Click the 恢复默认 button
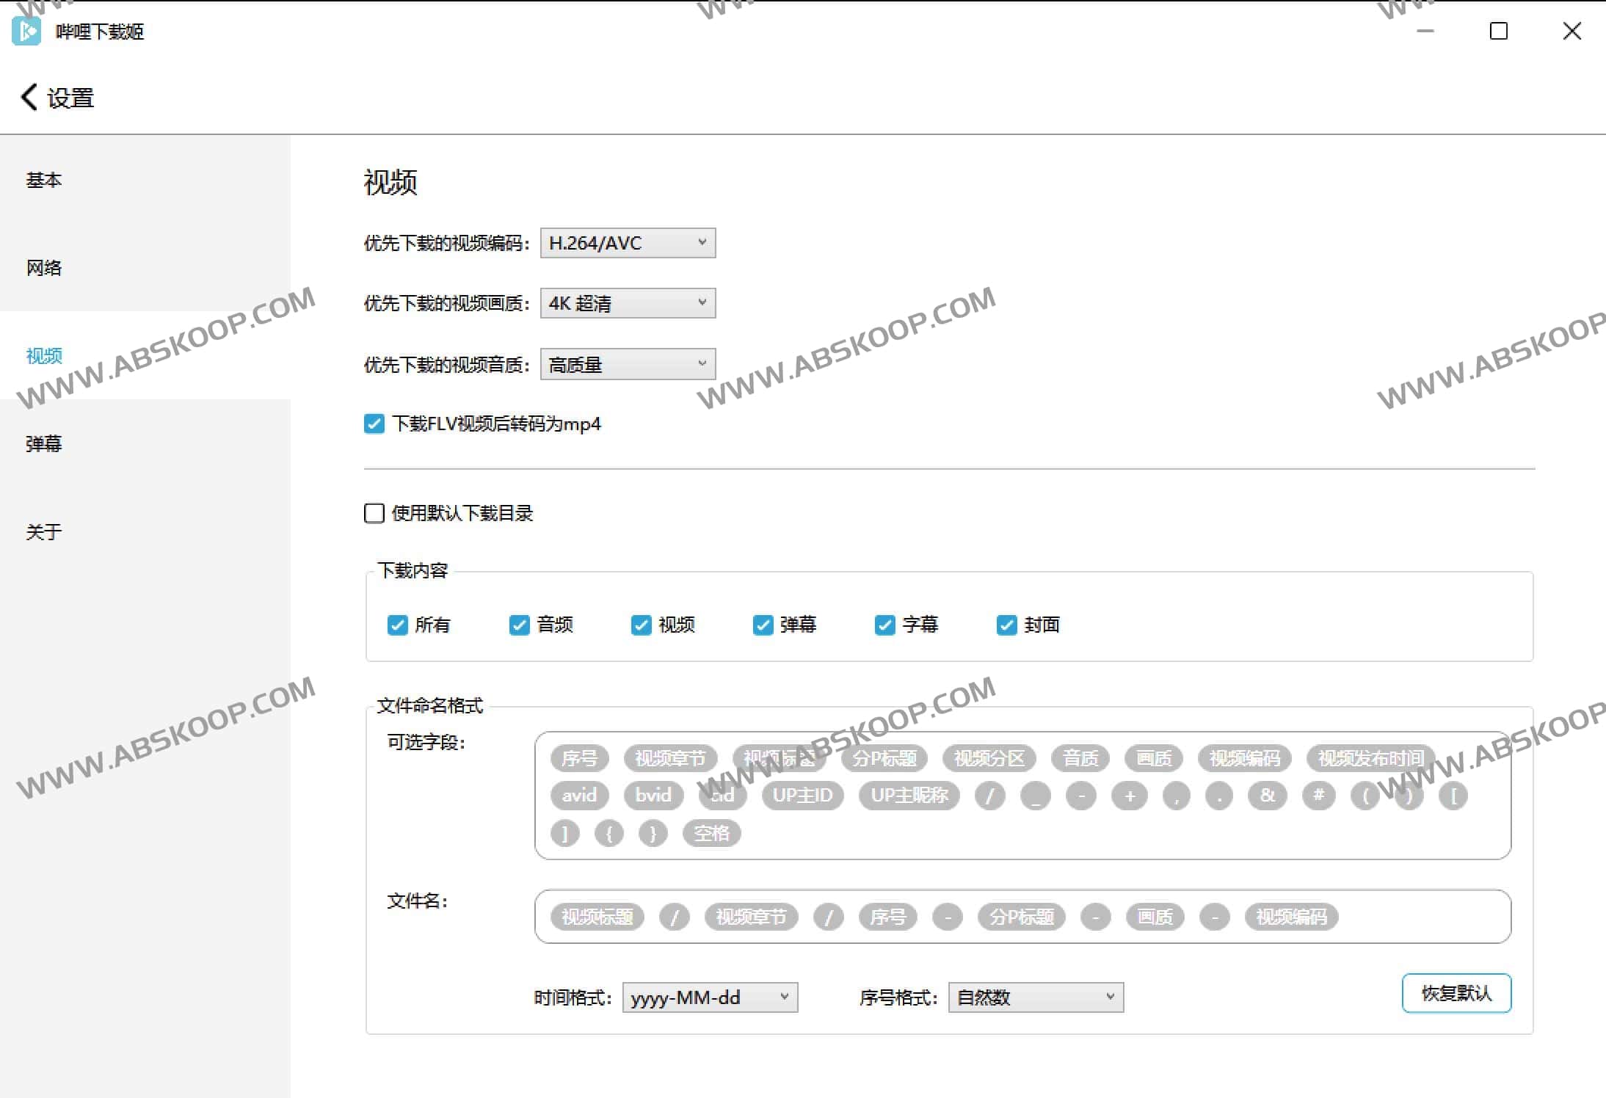The width and height of the screenshot is (1606, 1098). (1456, 993)
